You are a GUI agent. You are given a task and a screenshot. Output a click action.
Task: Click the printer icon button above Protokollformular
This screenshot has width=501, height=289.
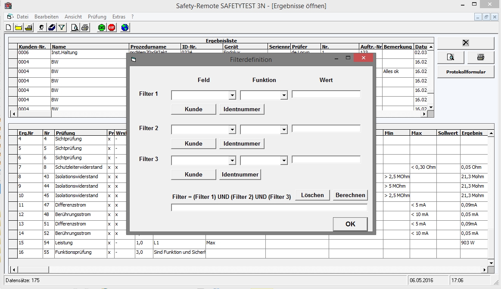coord(481,57)
